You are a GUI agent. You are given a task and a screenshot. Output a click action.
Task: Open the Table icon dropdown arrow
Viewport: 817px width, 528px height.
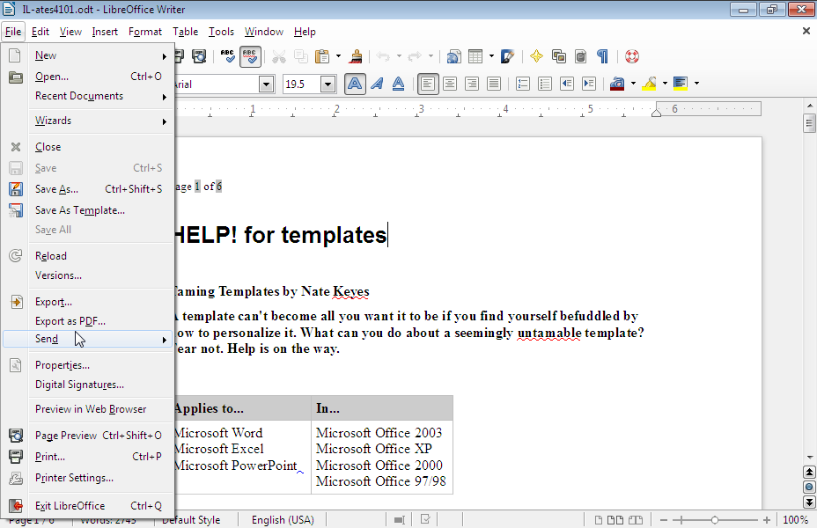click(491, 56)
